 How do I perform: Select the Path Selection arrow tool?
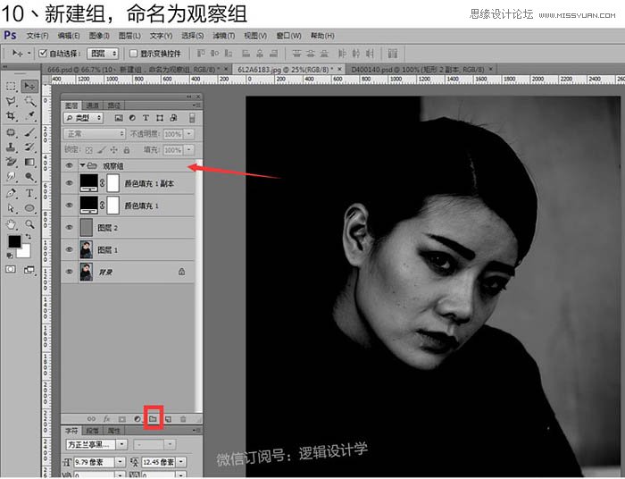click(x=11, y=208)
